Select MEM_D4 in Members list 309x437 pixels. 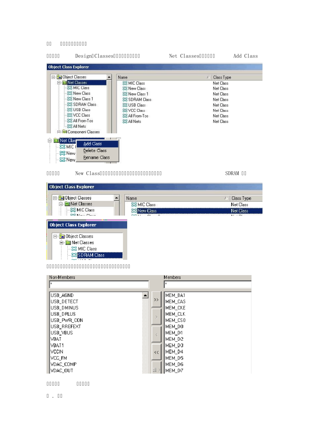tap(174, 351)
